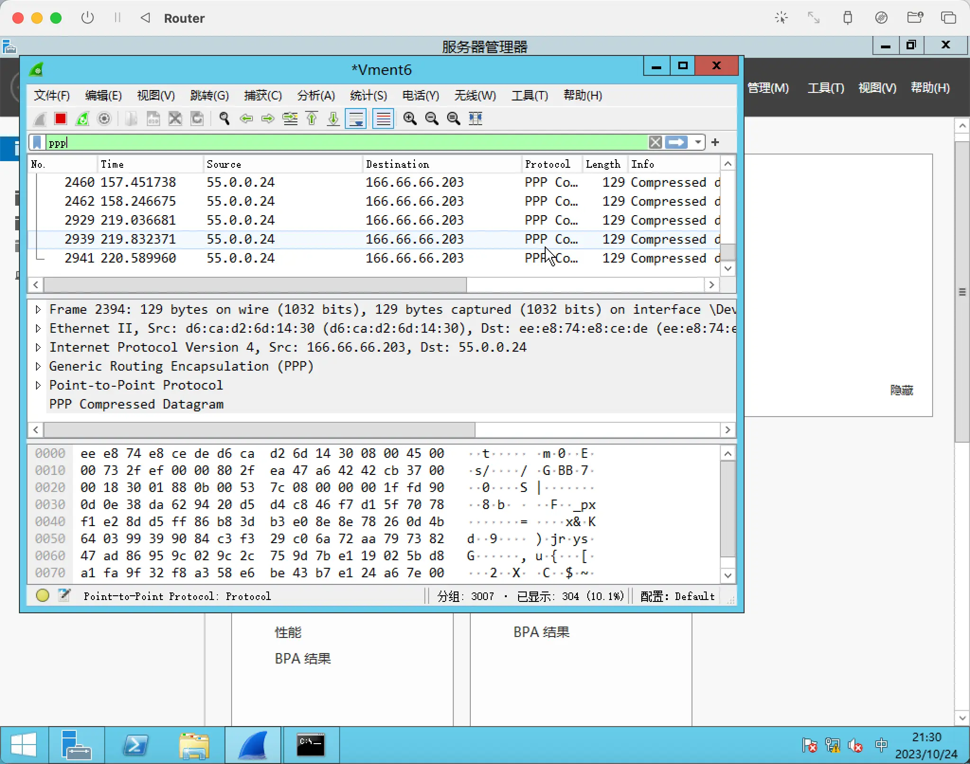Open File Explorer from the taskbar

coord(194,745)
